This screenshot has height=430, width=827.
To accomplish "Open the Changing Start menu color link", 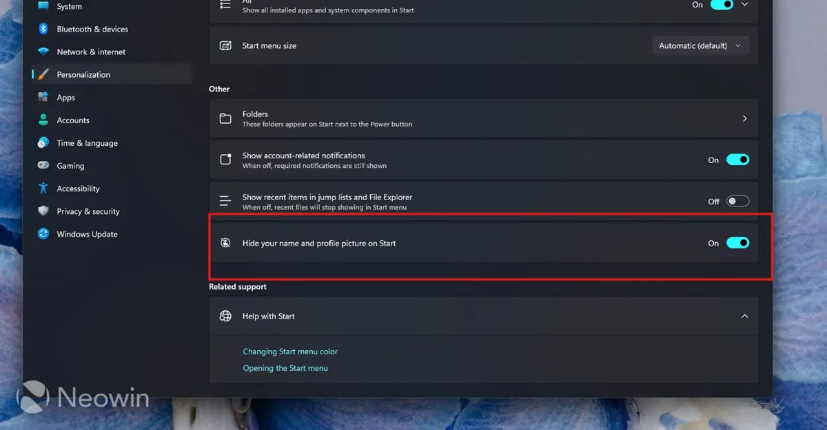I will (290, 352).
